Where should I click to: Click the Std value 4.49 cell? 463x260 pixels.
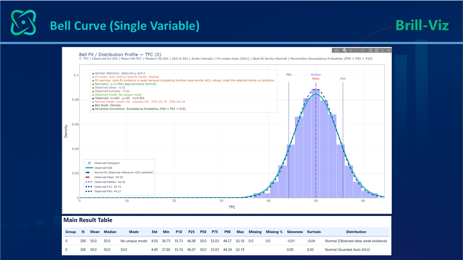pos(154,250)
